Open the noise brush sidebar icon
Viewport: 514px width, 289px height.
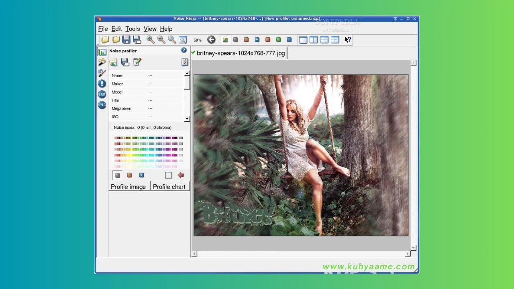tap(102, 73)
